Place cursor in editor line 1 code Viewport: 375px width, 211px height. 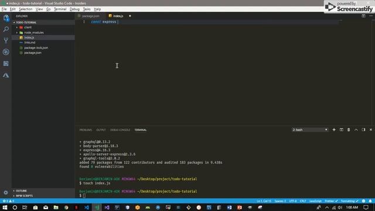point(104,22)
